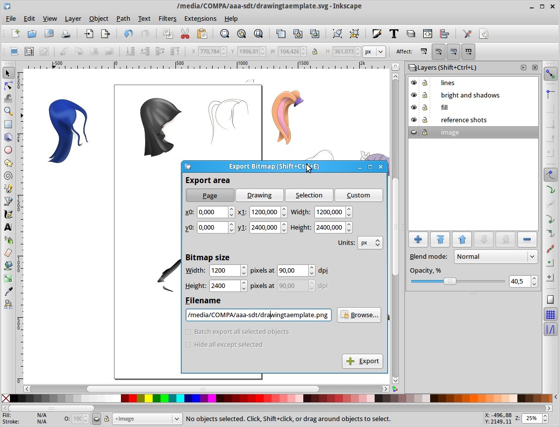The image size is (560, 427).
Task: Hide the lines layer using eye icon
Action: pos(414,83)
